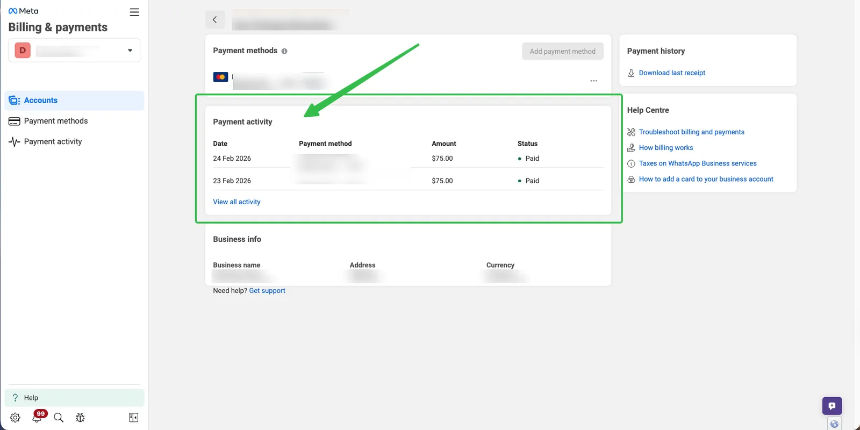Open the hamburger menu next to Meta
The image size is (860, 430).
click(x=134, y=12)
